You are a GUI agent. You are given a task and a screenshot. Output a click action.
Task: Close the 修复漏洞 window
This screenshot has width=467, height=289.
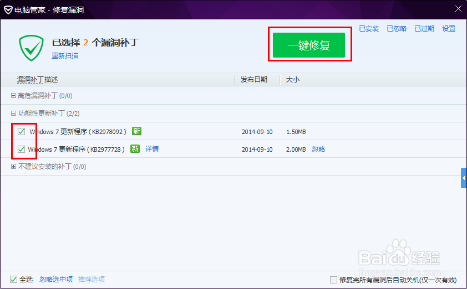point(458,9)
